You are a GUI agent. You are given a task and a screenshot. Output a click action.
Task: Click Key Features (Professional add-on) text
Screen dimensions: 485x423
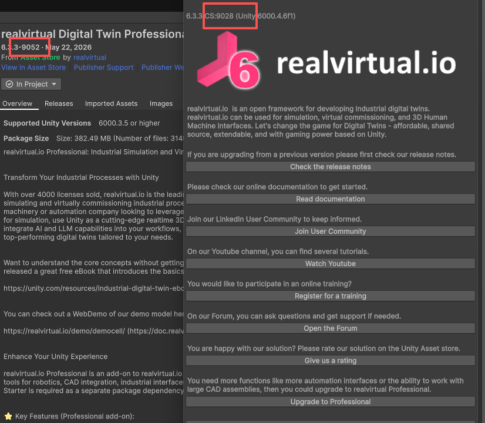pos(75,417)
